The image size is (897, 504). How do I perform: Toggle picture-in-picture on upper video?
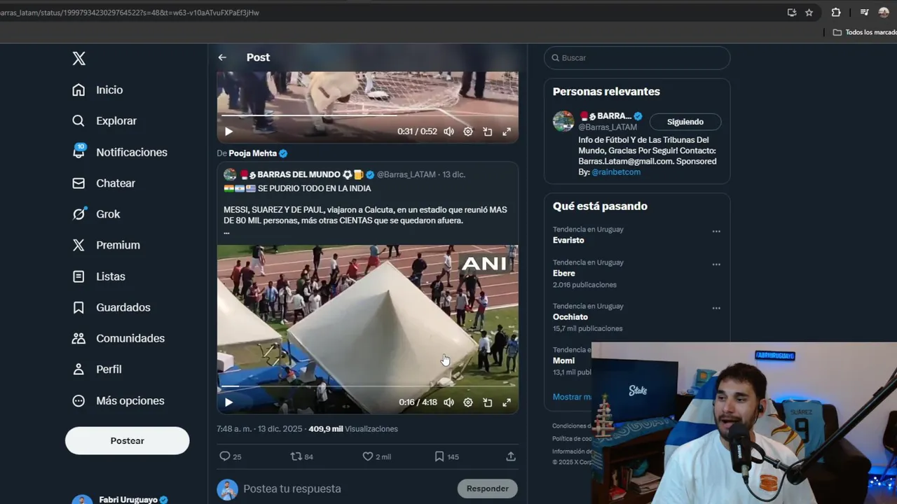(488, 132)
